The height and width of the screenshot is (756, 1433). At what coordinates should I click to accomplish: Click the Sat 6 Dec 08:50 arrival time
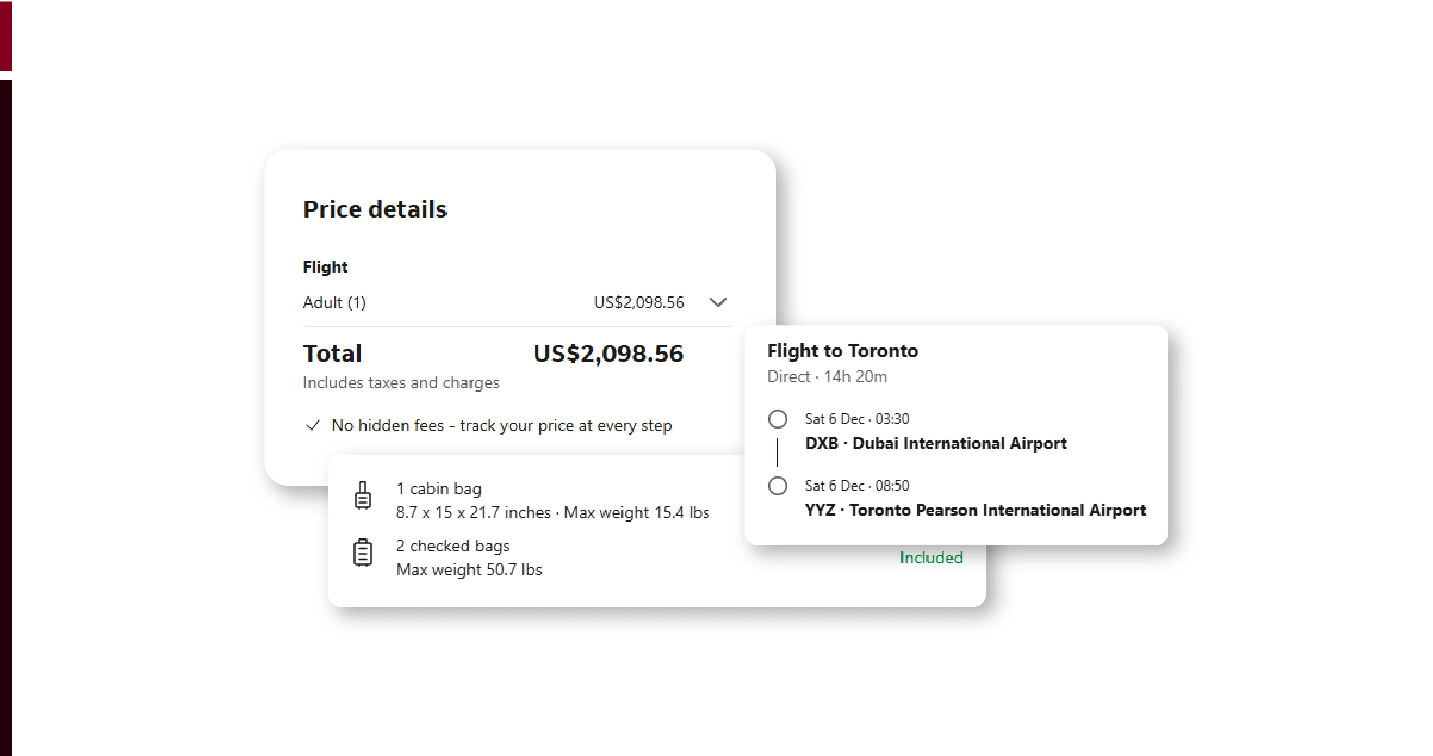tap(857, 486)
